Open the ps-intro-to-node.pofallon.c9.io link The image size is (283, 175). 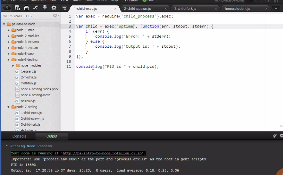click(102, 153)
